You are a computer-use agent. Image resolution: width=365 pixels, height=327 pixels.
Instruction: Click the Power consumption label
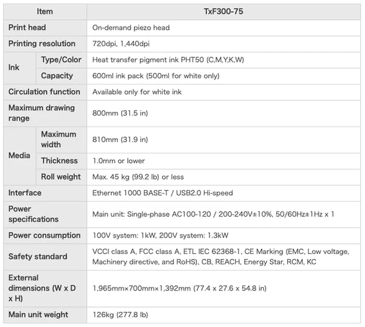[x=44, y=235]
